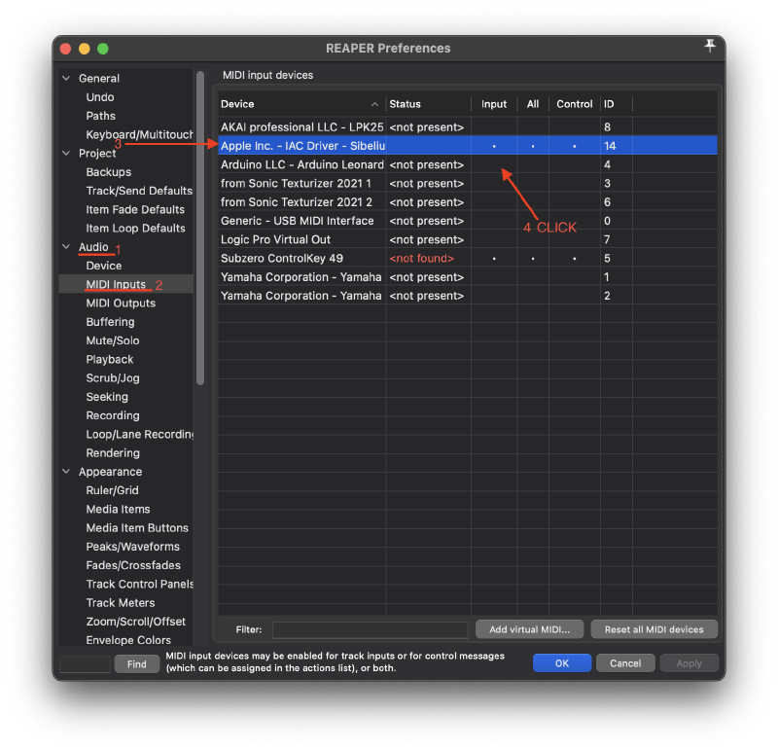
Task: Open the Scrub/Jog preferences page
Action: [x=113, y=378]
